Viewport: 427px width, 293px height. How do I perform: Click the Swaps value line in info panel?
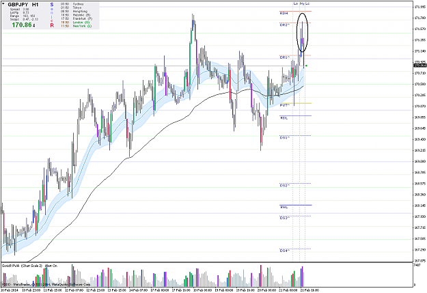[24, 19]
